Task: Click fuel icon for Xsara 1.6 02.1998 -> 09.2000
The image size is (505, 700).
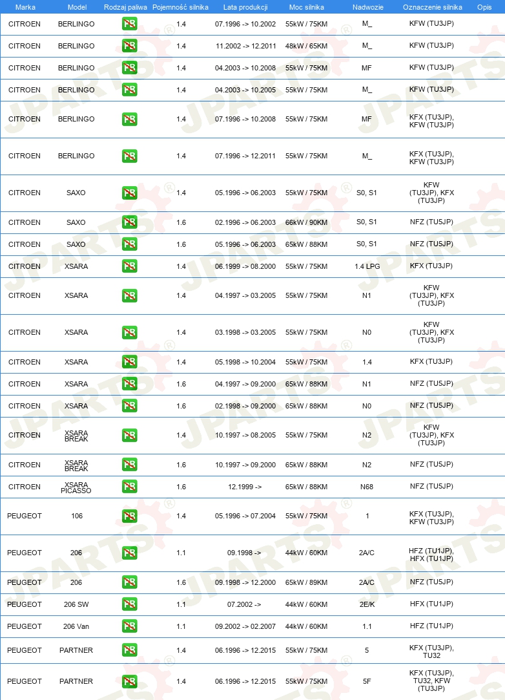Action: [129, 406]
